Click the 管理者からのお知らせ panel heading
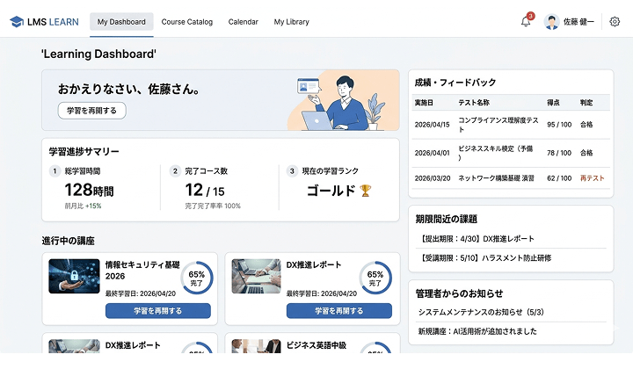This screenshot has height=369, width=633. pos(459,293)
